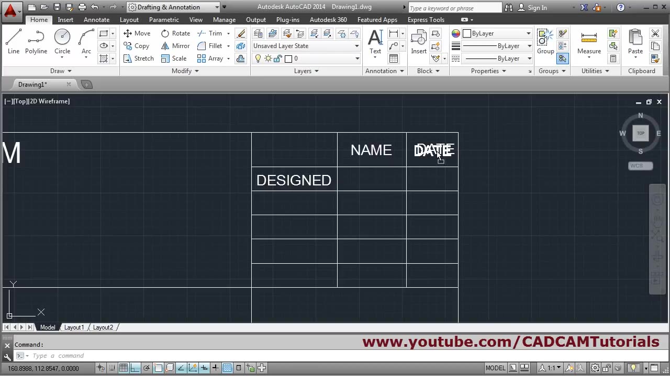Click the TOP face of ViewCube
This screenshot has height=376, width=670.
coord(641,133)
